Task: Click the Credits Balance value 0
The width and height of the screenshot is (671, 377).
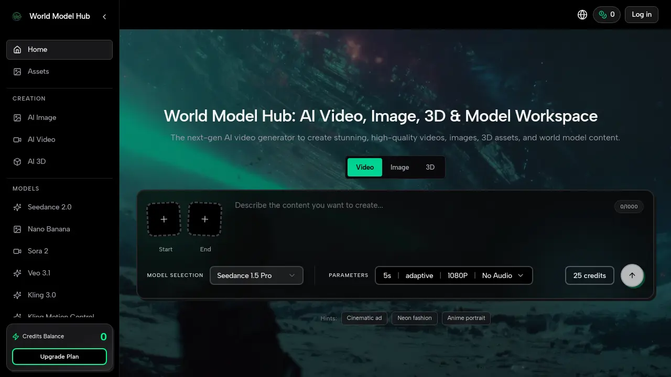Action: [103, 337]
